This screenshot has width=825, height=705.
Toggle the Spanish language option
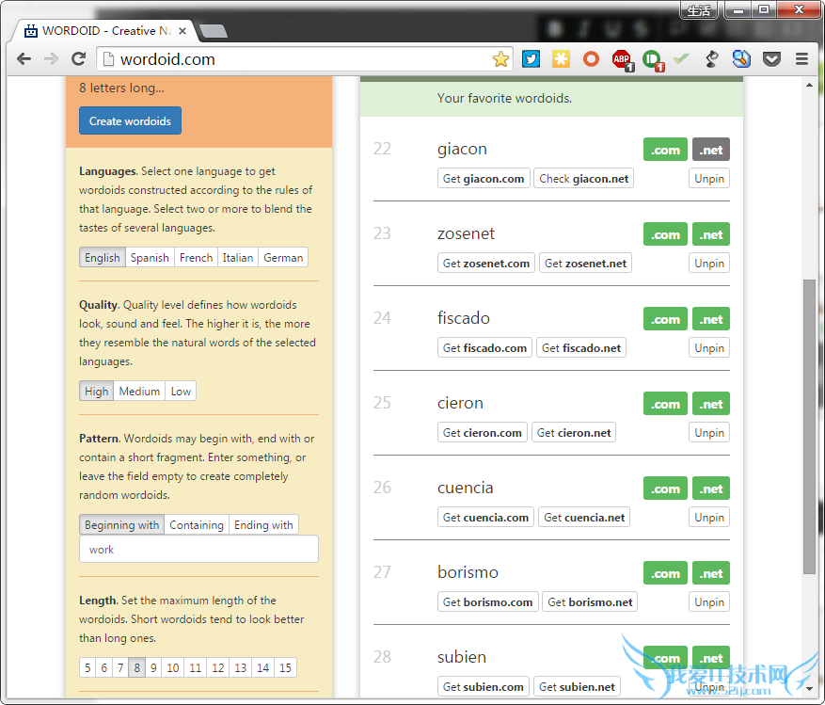(x=150, y=258)
